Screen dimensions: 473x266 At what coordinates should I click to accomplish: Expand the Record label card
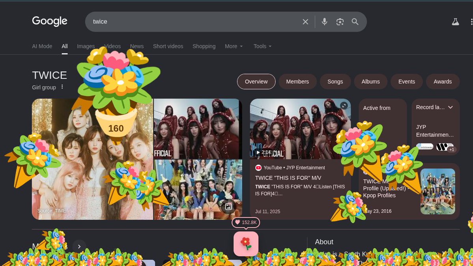(451, 107)
